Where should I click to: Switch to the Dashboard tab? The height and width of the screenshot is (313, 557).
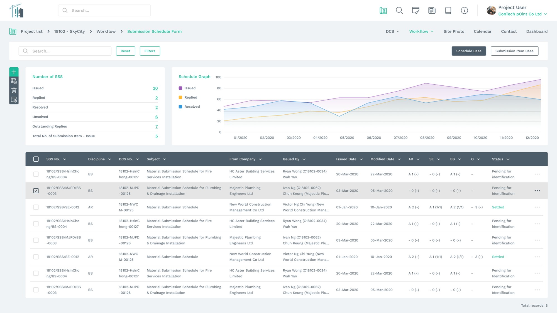pyautogui.click(x=537, y=31)
